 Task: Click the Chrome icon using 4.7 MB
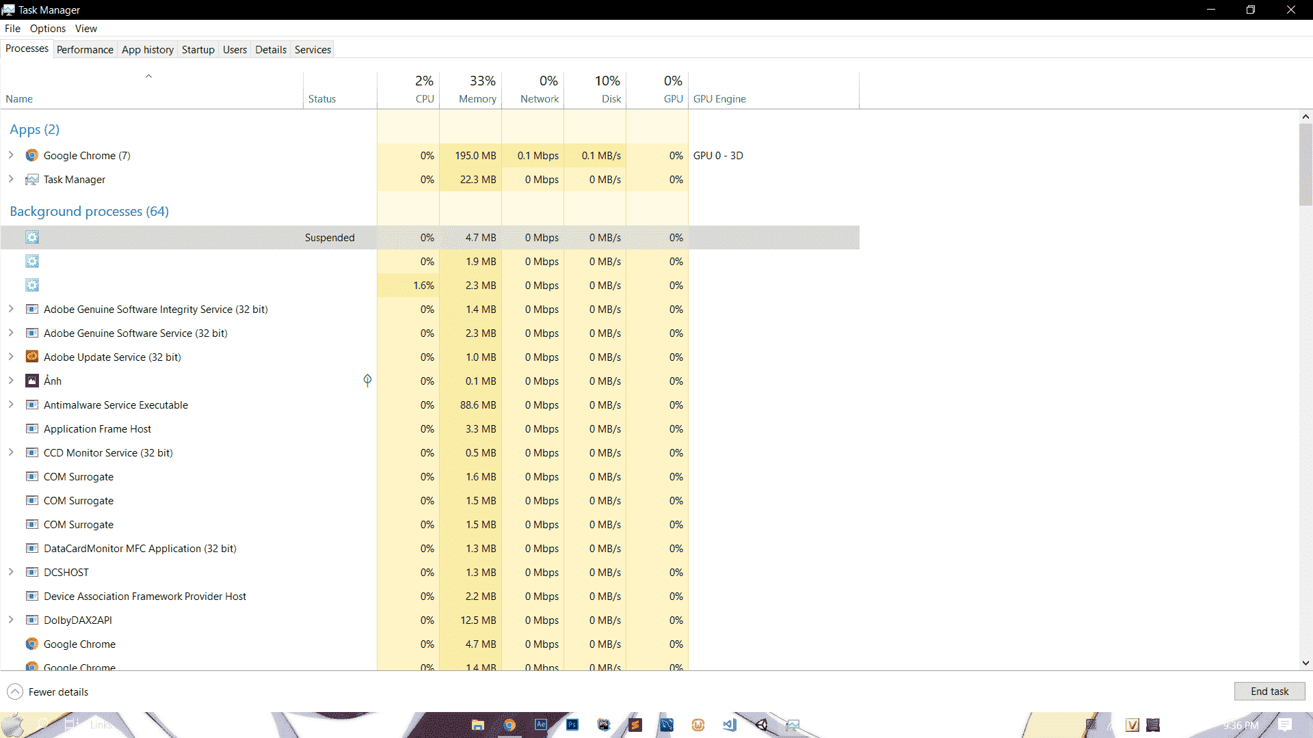(32, 644)
